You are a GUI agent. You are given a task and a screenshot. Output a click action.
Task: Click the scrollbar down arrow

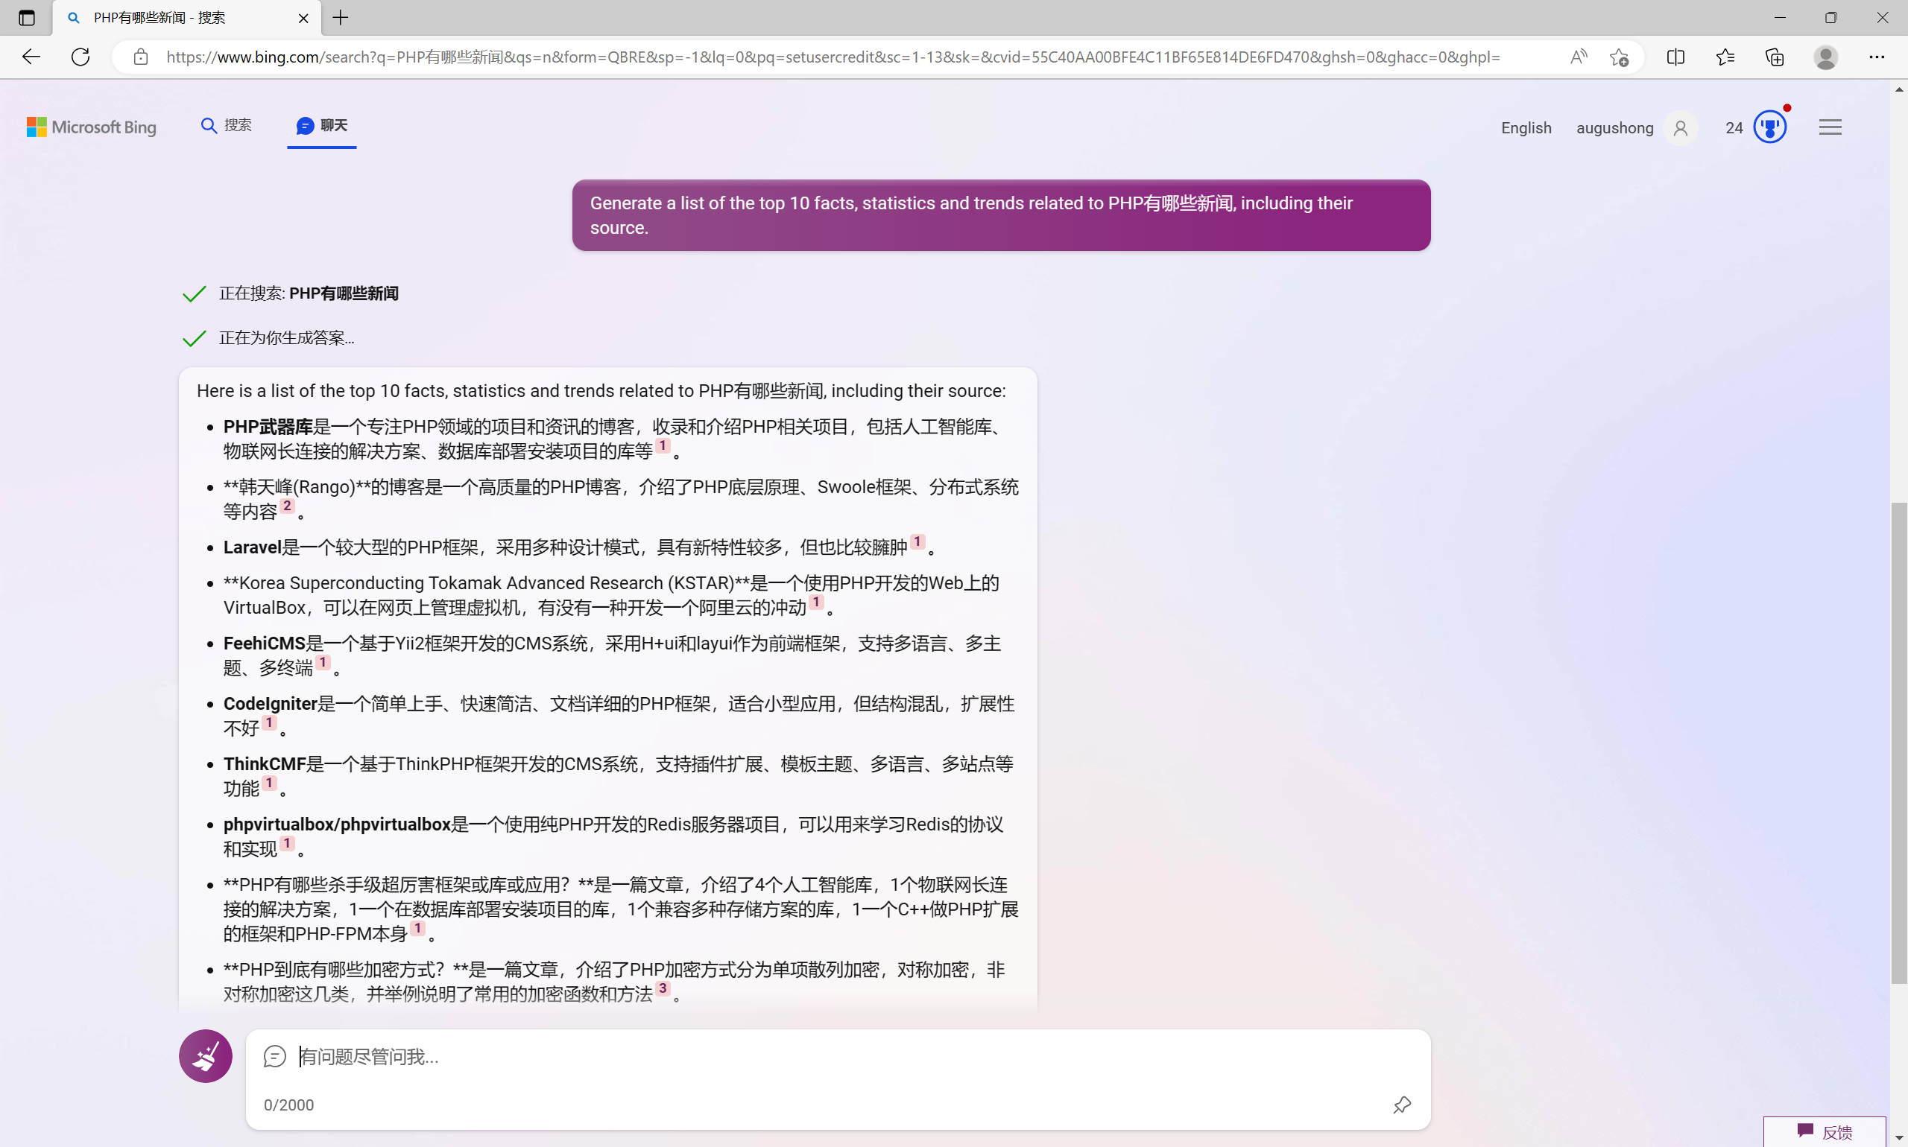1899,1138
